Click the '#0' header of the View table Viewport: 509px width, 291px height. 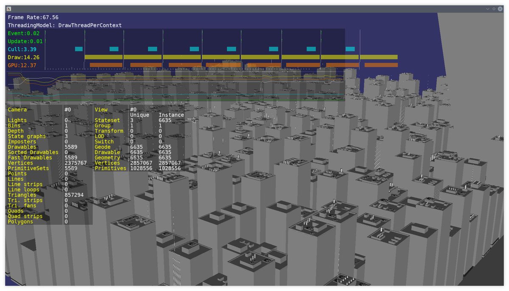tap(134, 109)
